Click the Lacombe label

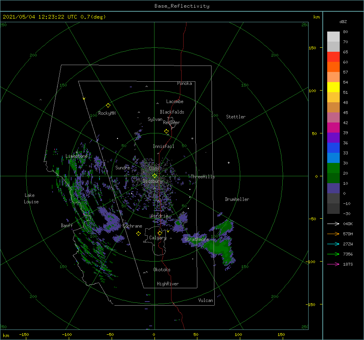click(x=175, y=101)
